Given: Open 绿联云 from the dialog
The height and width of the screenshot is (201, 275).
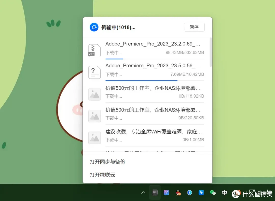Looking at the screenshot, I should pos(102,175).
